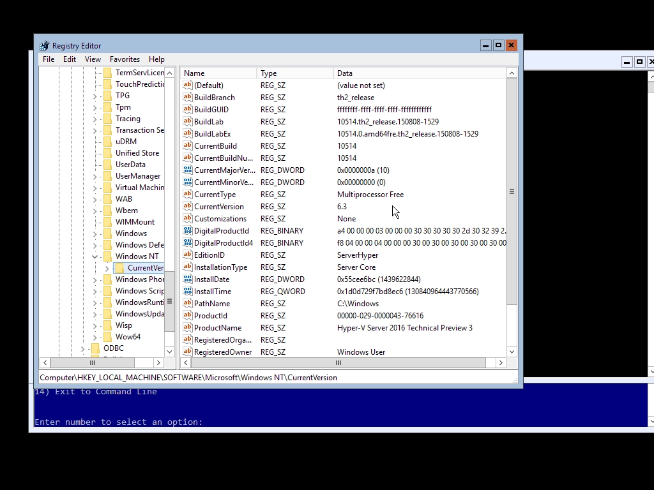The image size is (654, 490).
Task: Select the Unified Store tree key
Action: (x=137, y=153)
